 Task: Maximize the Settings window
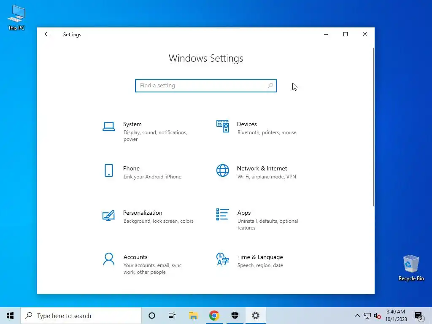346,34
